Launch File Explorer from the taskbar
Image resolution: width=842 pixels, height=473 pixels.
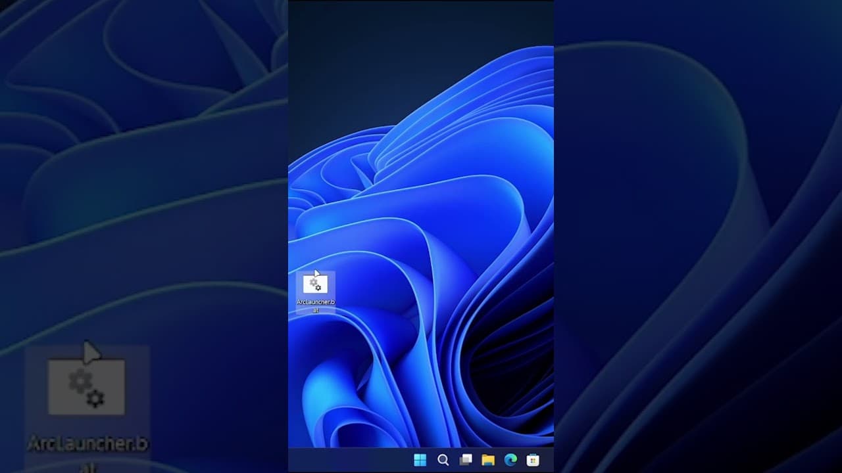point(487,460)
